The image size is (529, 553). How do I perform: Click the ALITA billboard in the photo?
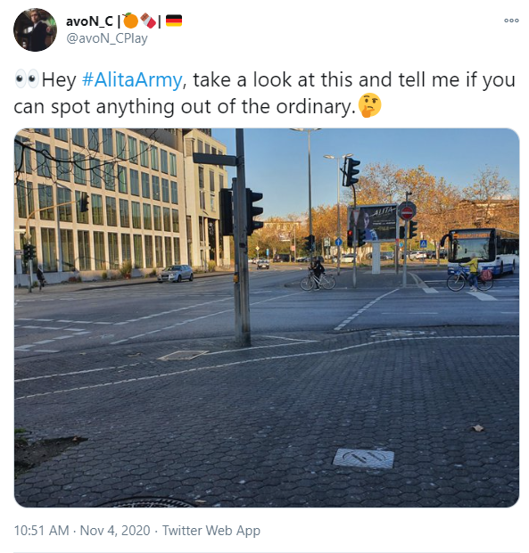point(374,223)
